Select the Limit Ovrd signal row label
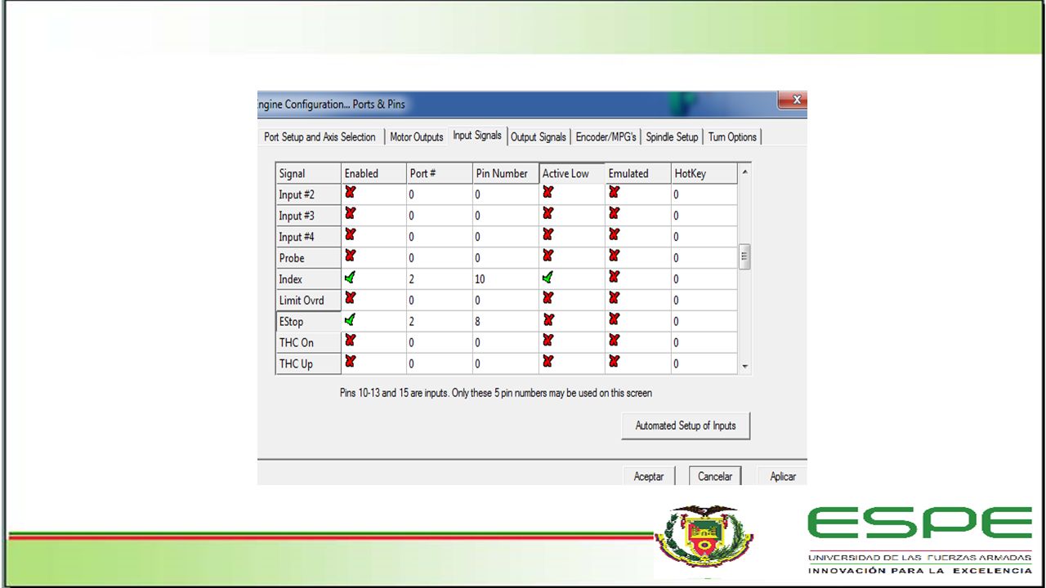1046x588 pixels. click(308, 300)
